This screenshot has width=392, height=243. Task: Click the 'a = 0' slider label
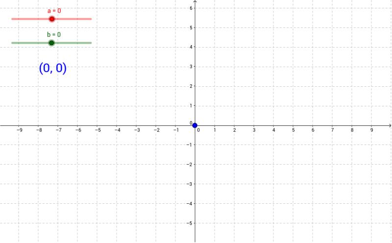click(54, 11)
